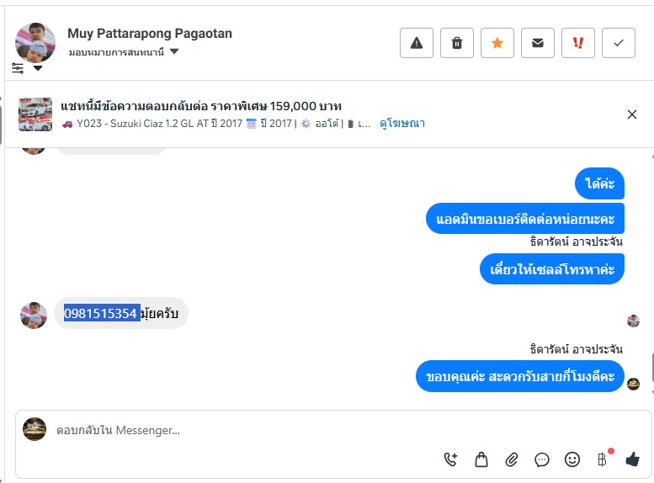Open the emoji picker smiley
Image resolution: width=654 pixels, height=483 pixels.
(x=572, y=459)
